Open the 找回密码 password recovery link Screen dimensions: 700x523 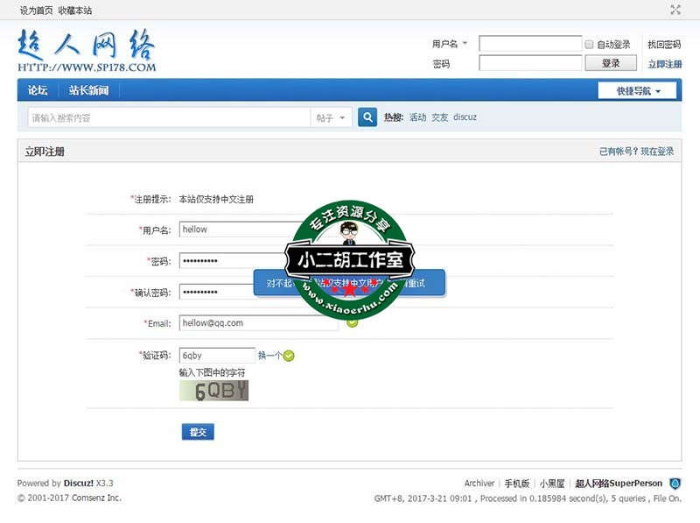pos(664,44)
